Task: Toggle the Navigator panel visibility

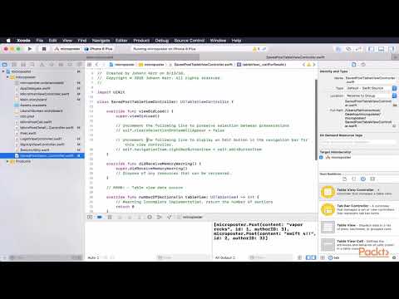Action: [372, 49]
